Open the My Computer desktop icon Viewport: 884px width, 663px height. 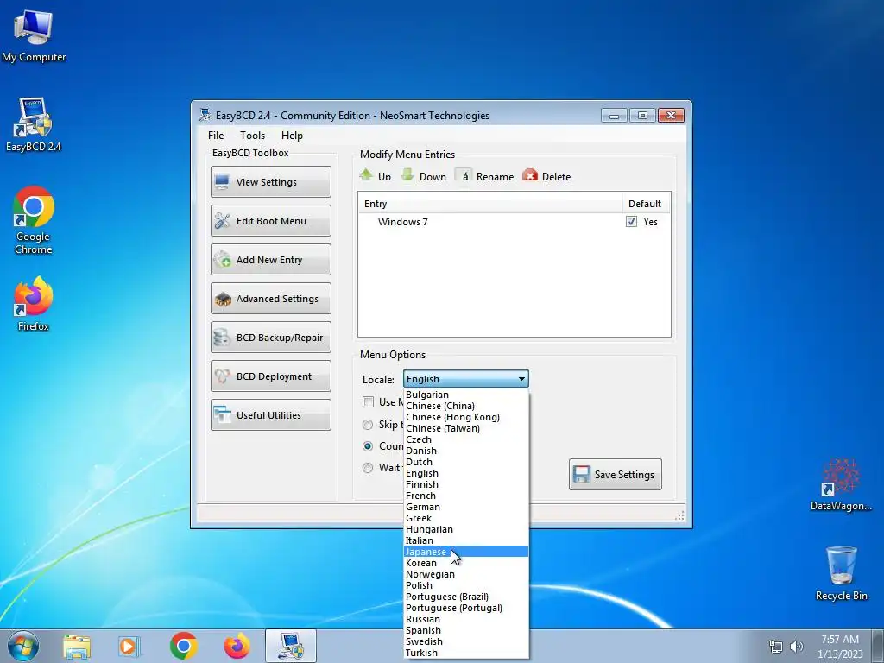click(x=34, y=35)
